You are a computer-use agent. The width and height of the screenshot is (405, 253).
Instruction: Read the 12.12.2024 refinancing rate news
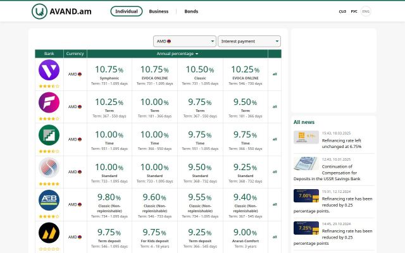[x=333, y=205]
